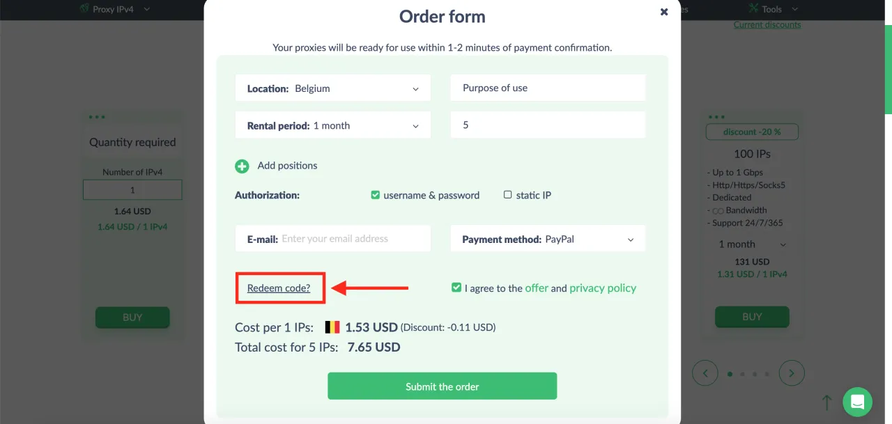
Task: Go to previous pricing carousel slide
Action: 705,373
